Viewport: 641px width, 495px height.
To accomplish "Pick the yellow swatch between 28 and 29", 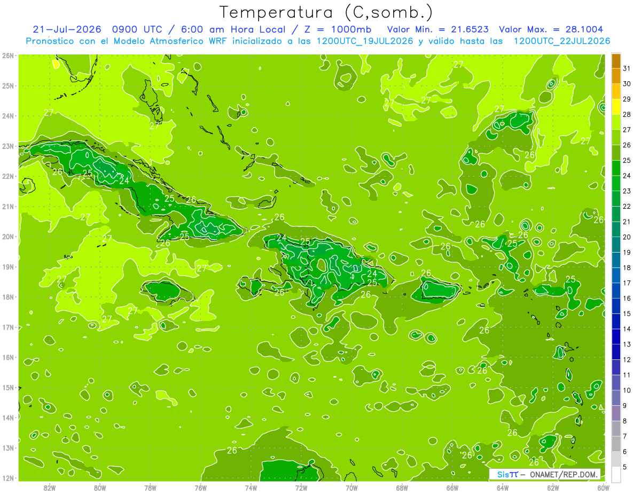I will tap(616, 107).
